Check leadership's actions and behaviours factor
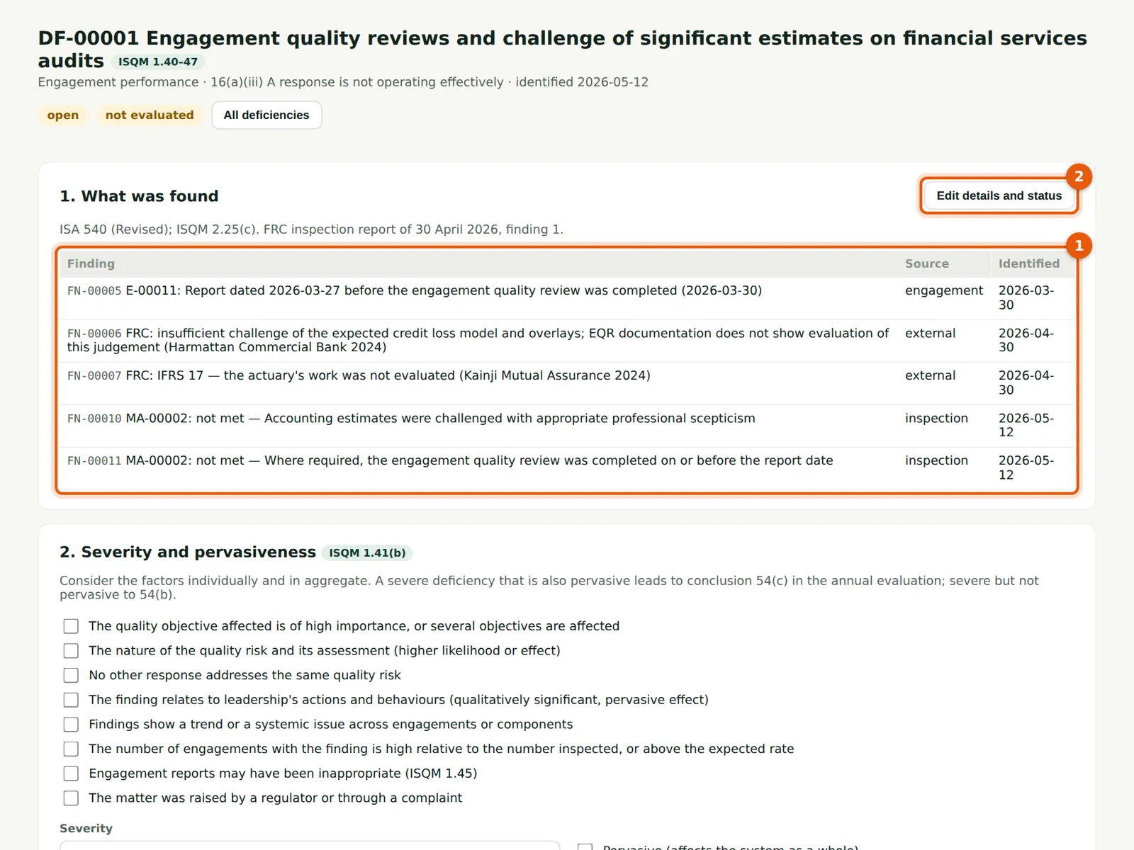 [x=71, y=700]
